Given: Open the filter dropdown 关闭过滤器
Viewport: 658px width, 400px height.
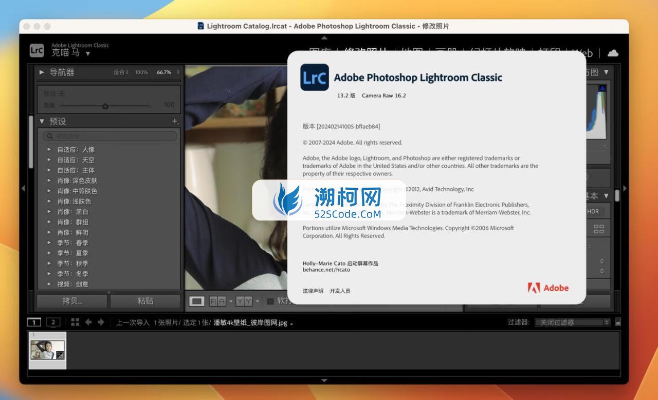Looking at the screenshot, I should pos(572,322).
